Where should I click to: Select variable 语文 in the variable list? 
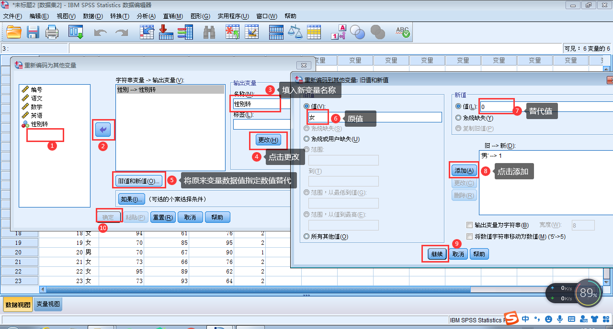coord(36,98)
